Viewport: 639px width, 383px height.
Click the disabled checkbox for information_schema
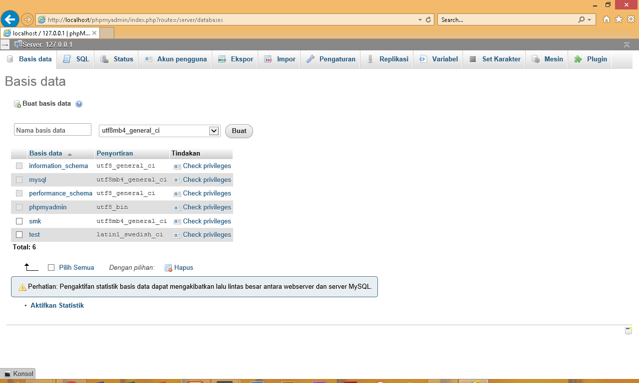(19, 166)
